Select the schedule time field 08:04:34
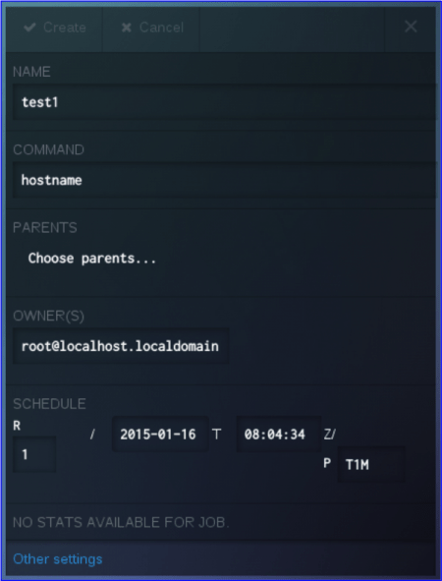442x581 pixels. (x=279, y=434)
